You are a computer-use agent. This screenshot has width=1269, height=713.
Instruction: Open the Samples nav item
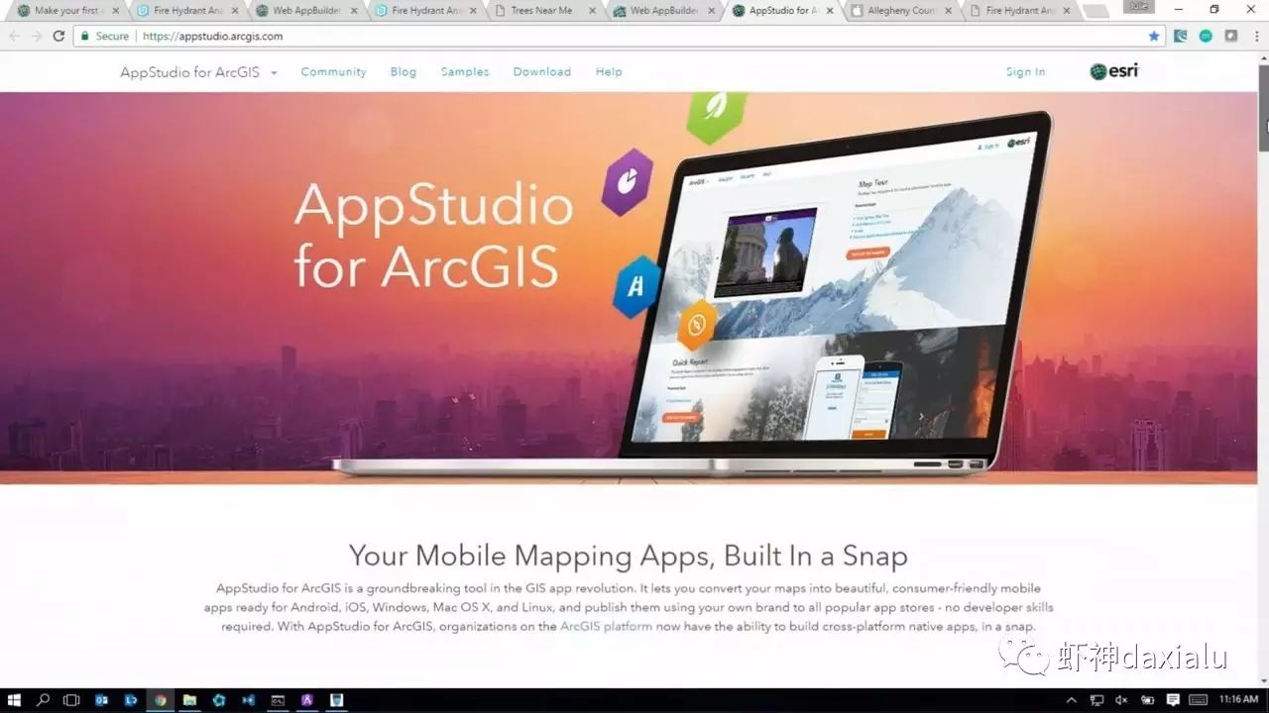click(465, 72)
